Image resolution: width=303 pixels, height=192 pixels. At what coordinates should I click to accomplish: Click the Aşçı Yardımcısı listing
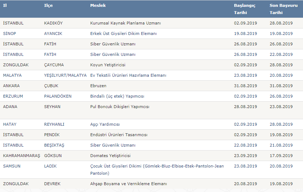pyautogui.click(x=105, y=124)
